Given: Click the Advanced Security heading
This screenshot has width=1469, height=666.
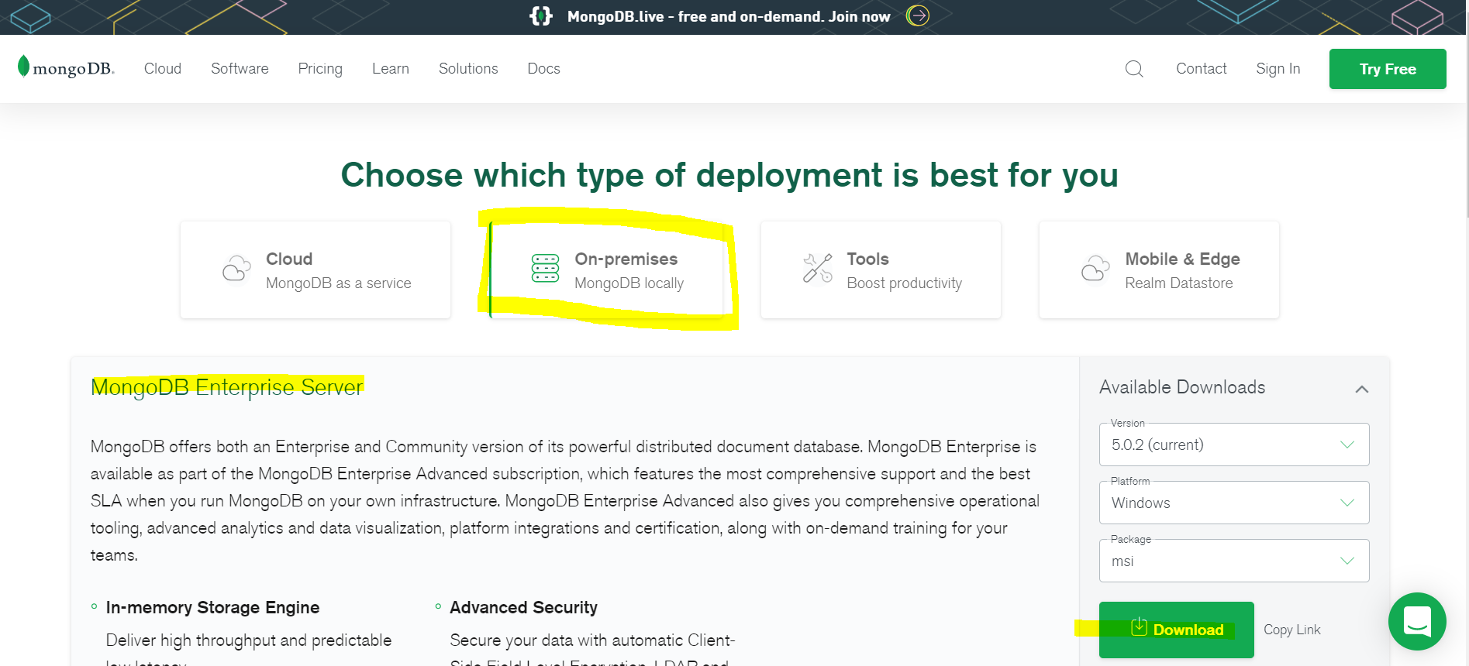Looking at the screenshot, I should 523,608.
